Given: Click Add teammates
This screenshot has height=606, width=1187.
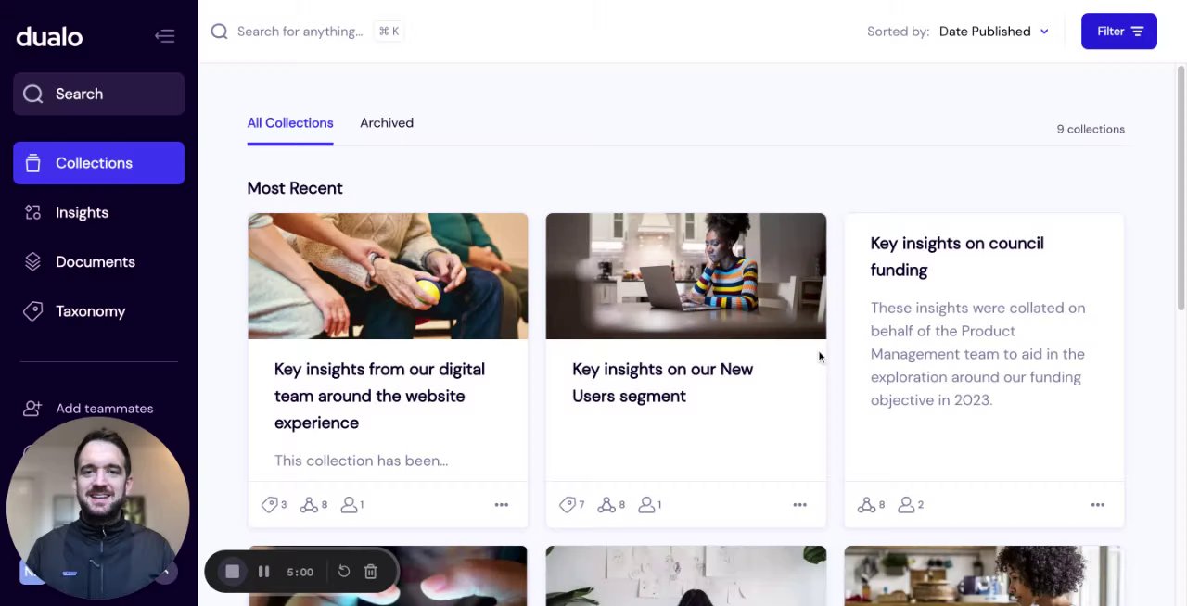Looking at the screenshot, I should [x=104, y=409].
